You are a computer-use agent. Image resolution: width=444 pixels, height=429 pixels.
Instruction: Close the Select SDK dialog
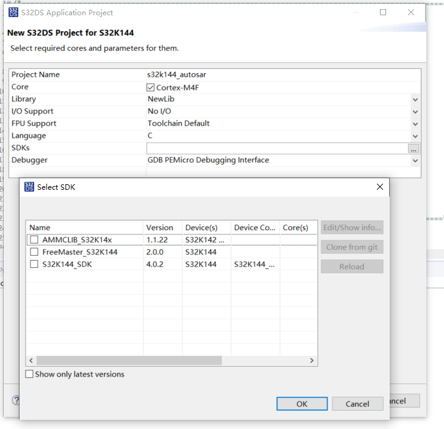click(x=379, y=187)
